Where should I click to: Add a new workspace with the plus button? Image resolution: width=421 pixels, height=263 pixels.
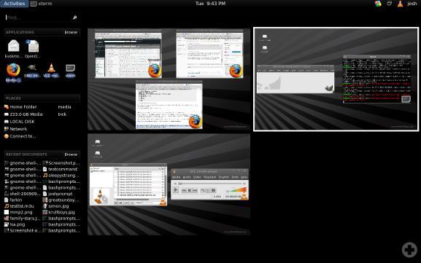click(409, 250)
